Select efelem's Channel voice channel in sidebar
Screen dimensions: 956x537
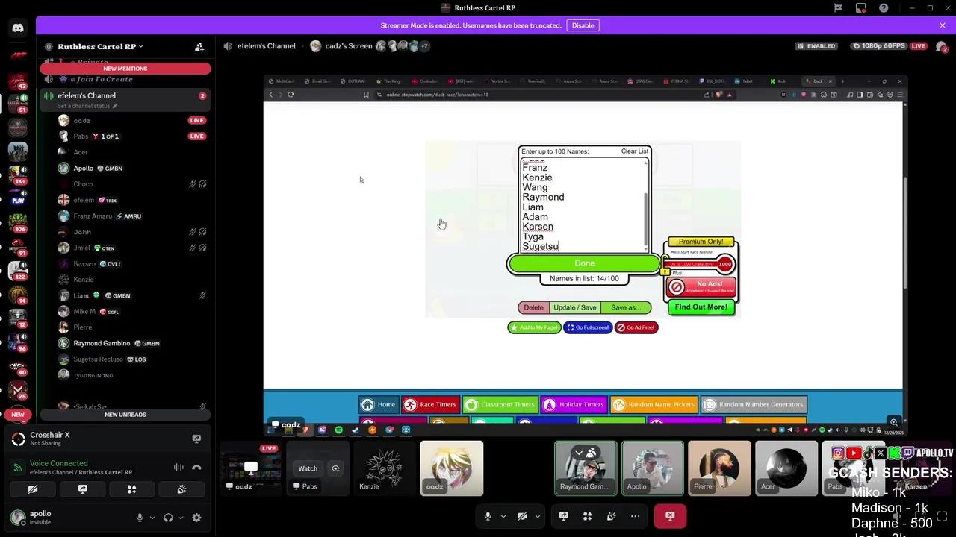click(87, 95)
